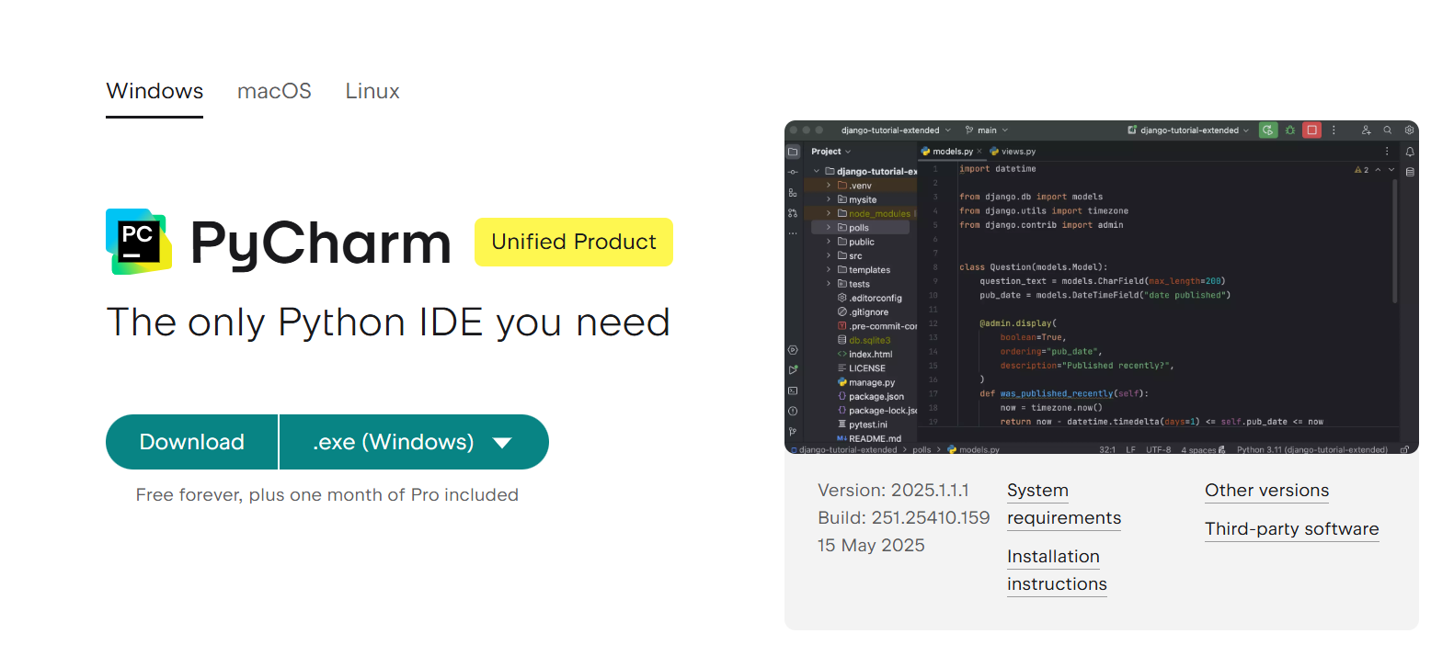Viewport: 1454px width, 645px height.
Task: Open the run configuration dropdown django-tutorial-extended
Action: [1188, 130]
